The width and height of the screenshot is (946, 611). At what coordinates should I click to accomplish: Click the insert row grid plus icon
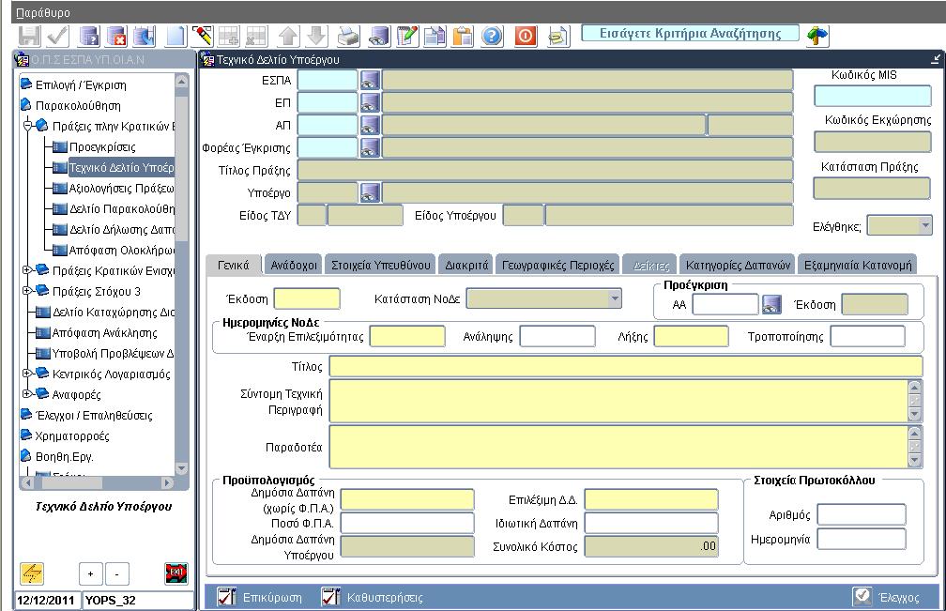(x=229, y=37)
